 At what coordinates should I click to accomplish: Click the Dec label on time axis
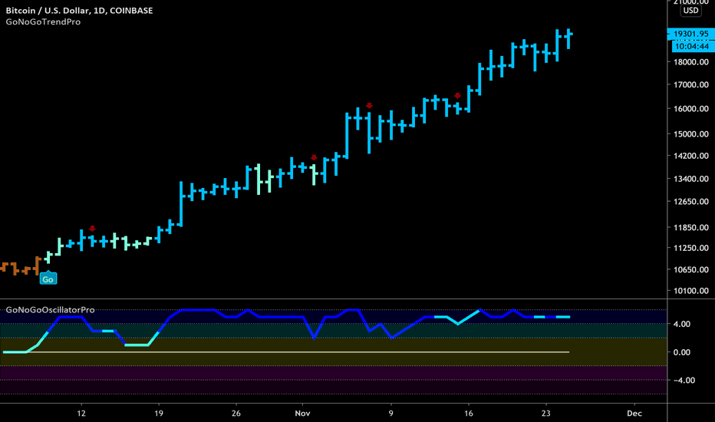pos(634,414)
